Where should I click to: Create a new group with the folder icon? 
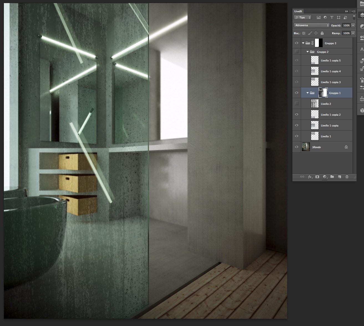pos(332,177)
